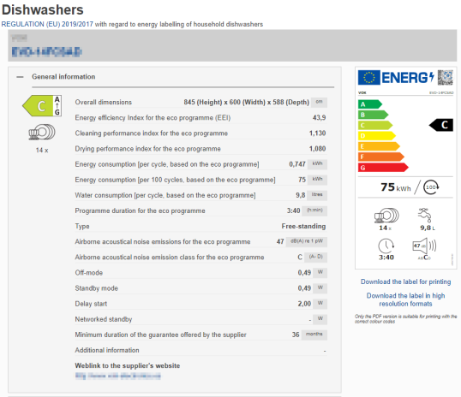Click Download the label for printing
Viewport: 461px width, 397px height.
point(405,281)
